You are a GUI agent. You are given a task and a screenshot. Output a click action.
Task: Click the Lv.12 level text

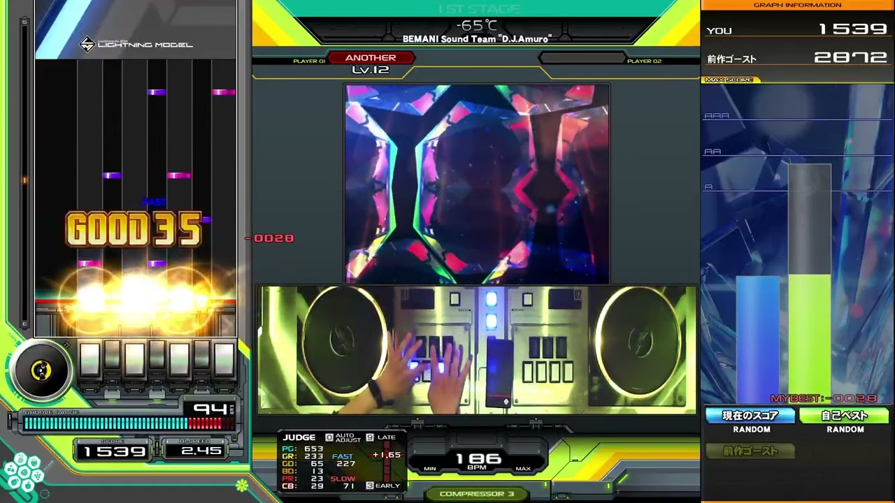pyautogui.click(x=371, y=70)
